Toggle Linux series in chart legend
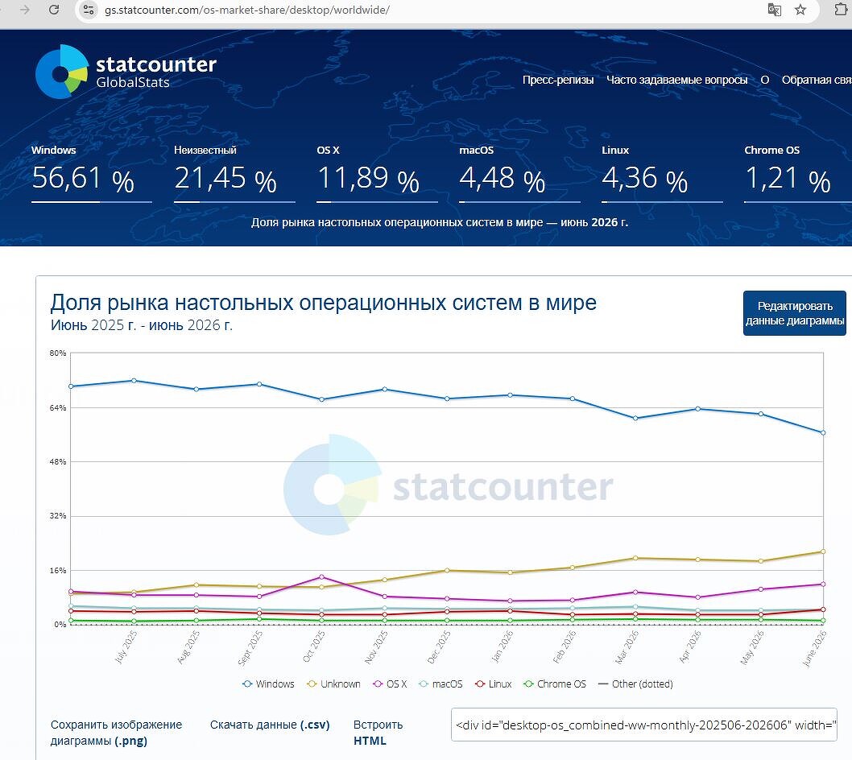The image size is (852, 760). click(x=494, y=684)
